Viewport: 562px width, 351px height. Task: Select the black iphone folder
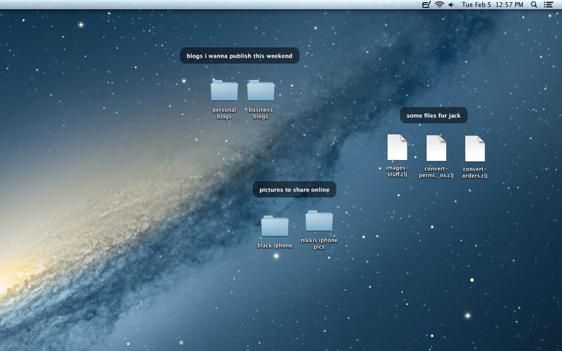275,226
